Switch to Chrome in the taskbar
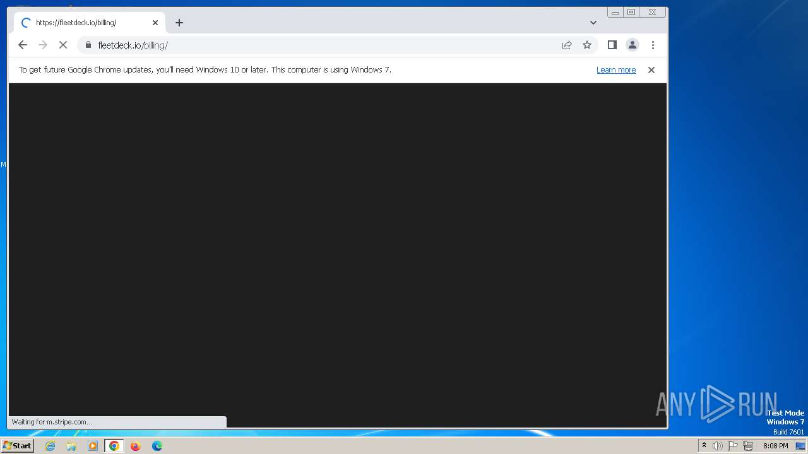Viewport: 808px width, 454px height. (114, 446)
